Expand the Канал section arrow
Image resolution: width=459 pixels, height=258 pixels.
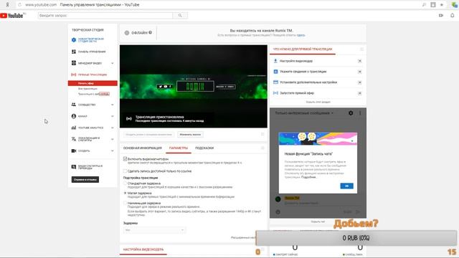(113, 116)
